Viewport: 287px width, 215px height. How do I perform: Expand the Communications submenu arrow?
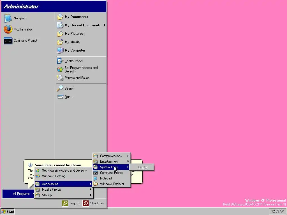click(128, 156)
